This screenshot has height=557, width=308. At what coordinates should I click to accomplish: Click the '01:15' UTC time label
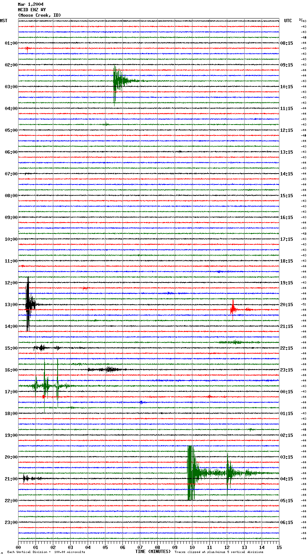pyautogui.click(x=287, y=414)
